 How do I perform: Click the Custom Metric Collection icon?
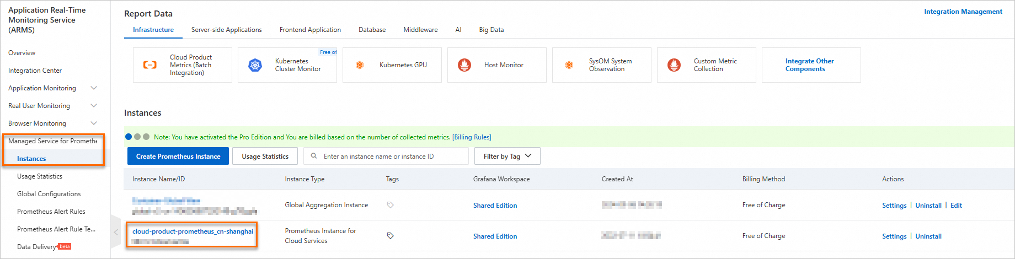coord(674,65)
